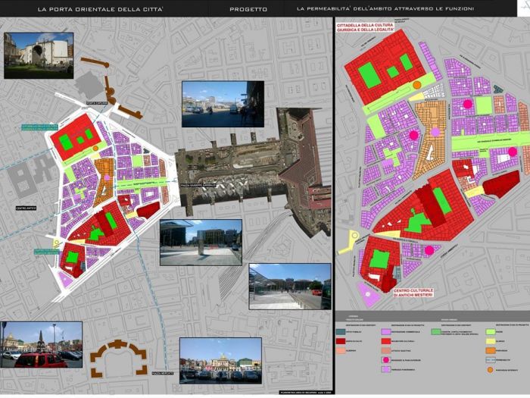The image size is (530, 398).
Task: Click the CENTRO ANTICO map label
Action: point(26,208)
